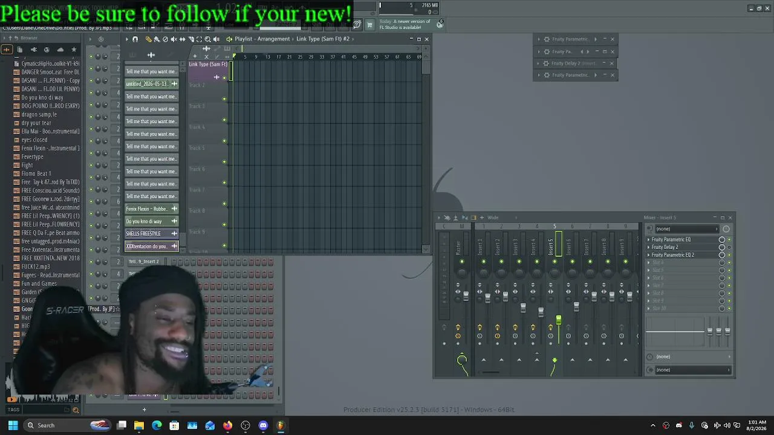The image size is (774, 435).
Task: Select the Playback speaker tool in Playlist
Action: pos(216,39)
